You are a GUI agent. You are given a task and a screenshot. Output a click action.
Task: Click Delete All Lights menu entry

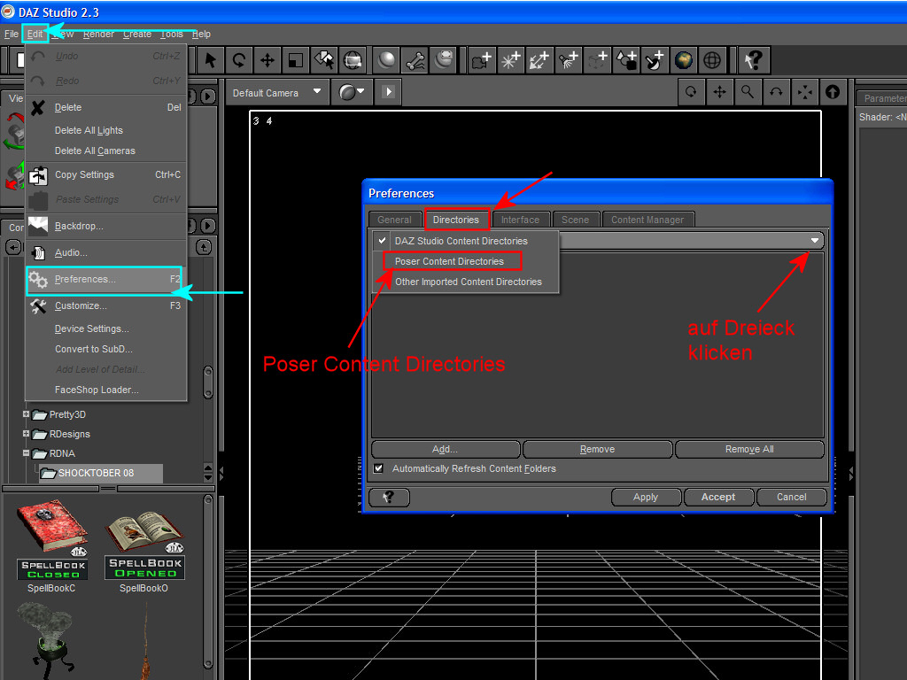106,131
